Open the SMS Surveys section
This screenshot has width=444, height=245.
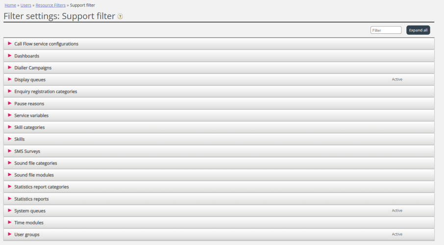click(27, 151)
